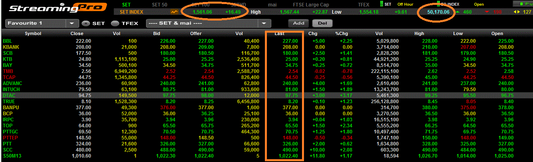The width and height of the screenshot is (533, 162).
Task: Select the BAY symbol row
Action: tap(266, 65)
